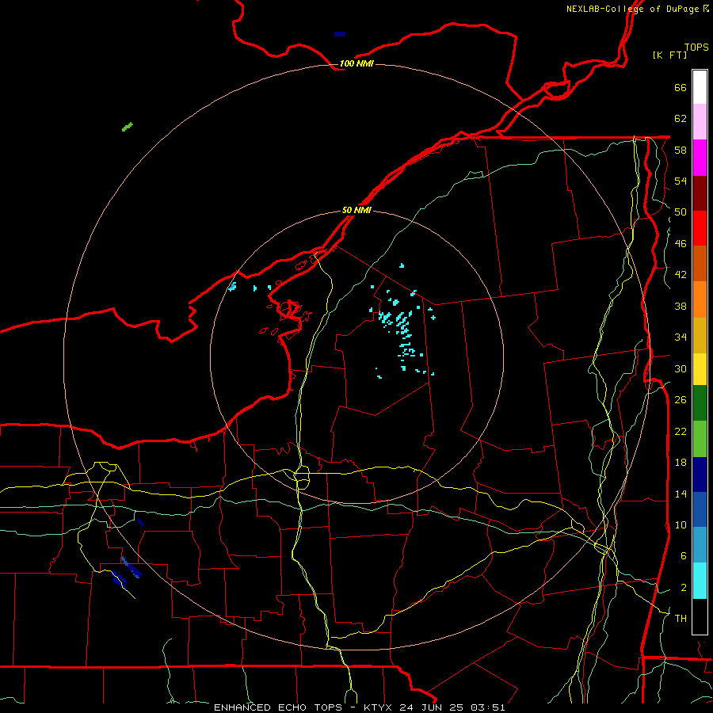The width and height of the screenshot is (713, 713).
Task: Select the magenta swatch in the color scale
Action: point(700,158)
